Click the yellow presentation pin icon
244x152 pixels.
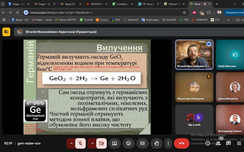coord(6,32)
